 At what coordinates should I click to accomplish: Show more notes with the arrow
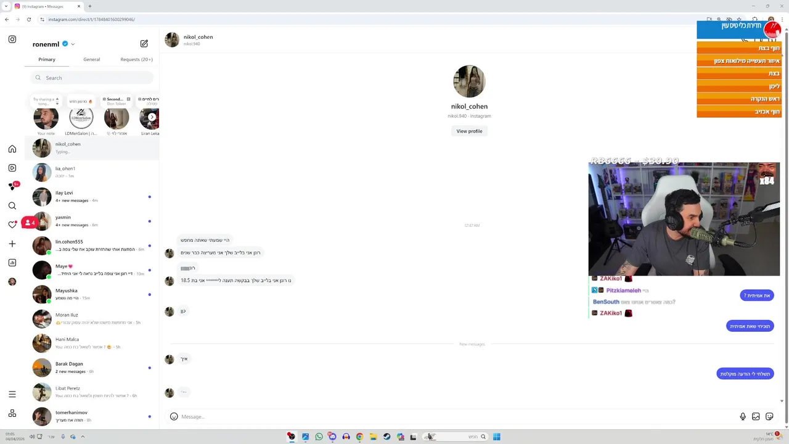click(x=152, y=117)
